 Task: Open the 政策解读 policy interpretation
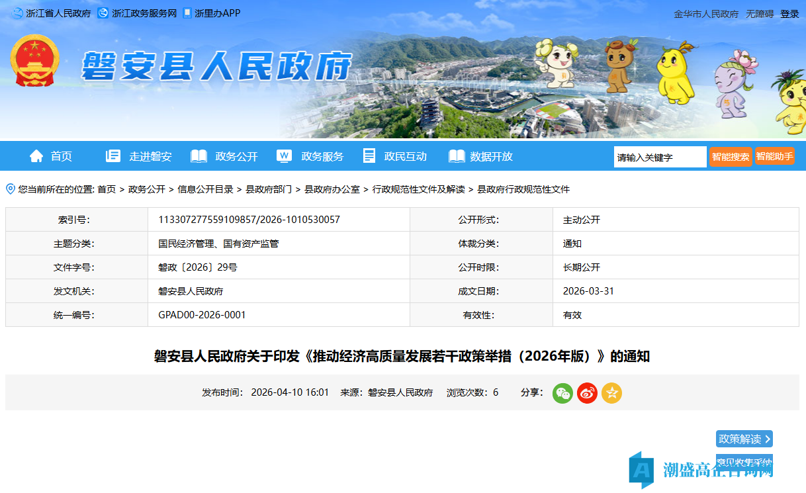click(743, 439)
